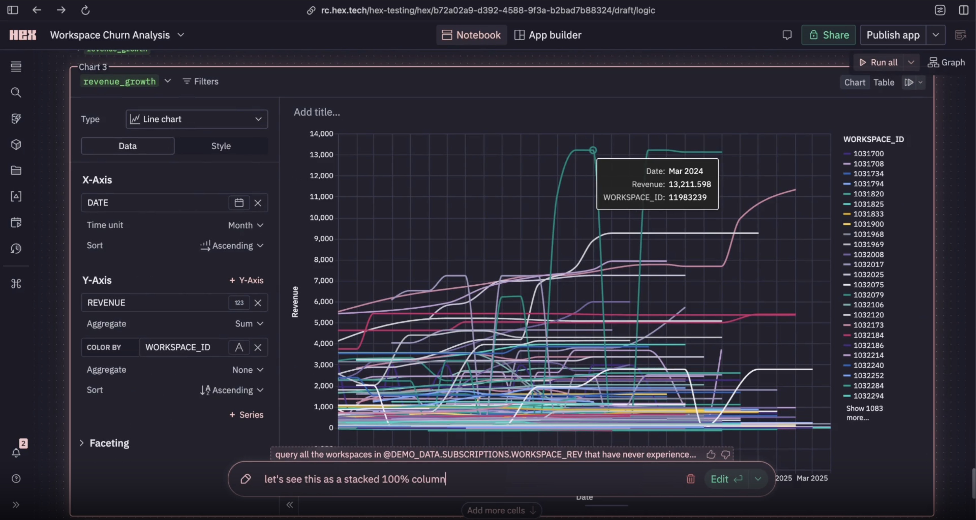Switch chart type between Data and Style tabs

pyautogui.click(x=221, y=146)
